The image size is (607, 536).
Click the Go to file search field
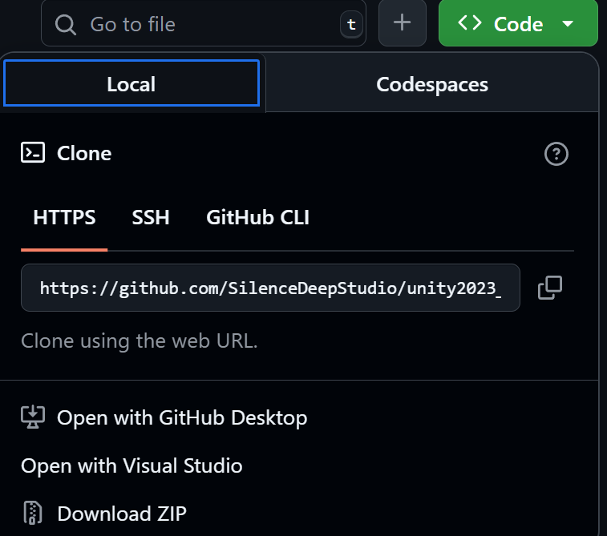click(203, 23)
